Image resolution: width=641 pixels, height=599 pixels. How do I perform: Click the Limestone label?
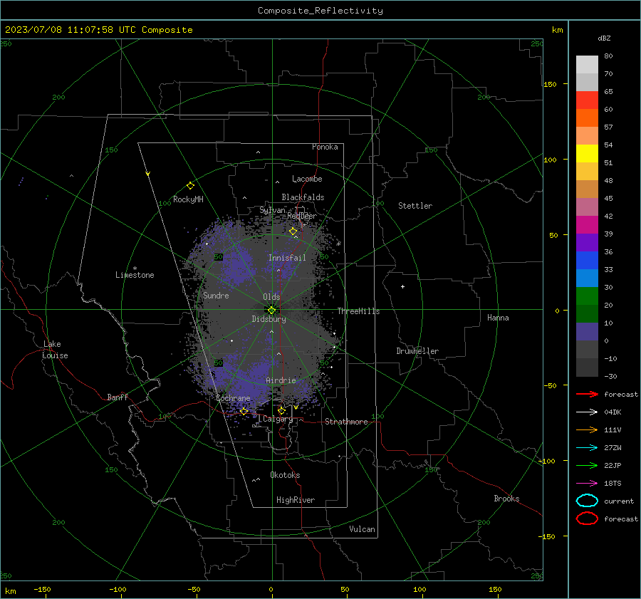click(x=135, y=275)
